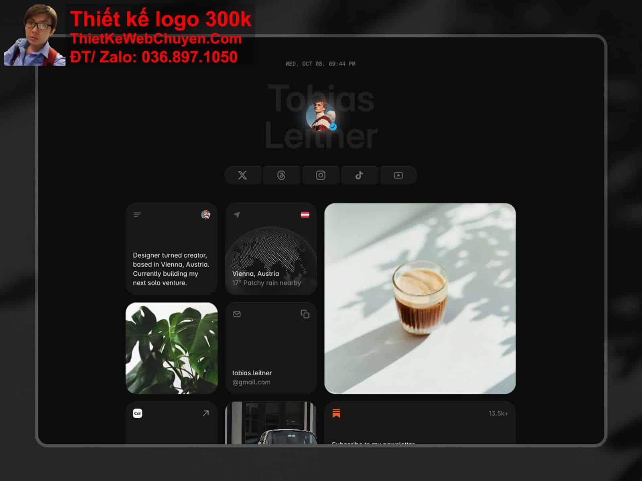Open the monstera plant photo
The width and height of the screenshot is (642, 481).
pyautogui.click(x=172, y=348)
